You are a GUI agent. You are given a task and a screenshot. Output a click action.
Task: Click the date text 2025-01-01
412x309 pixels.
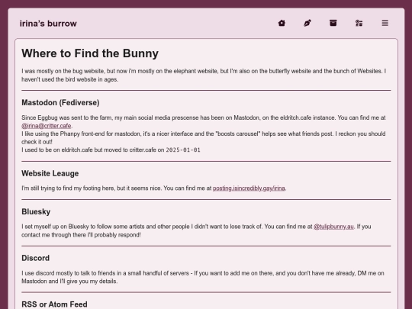[x=183, y=150]
